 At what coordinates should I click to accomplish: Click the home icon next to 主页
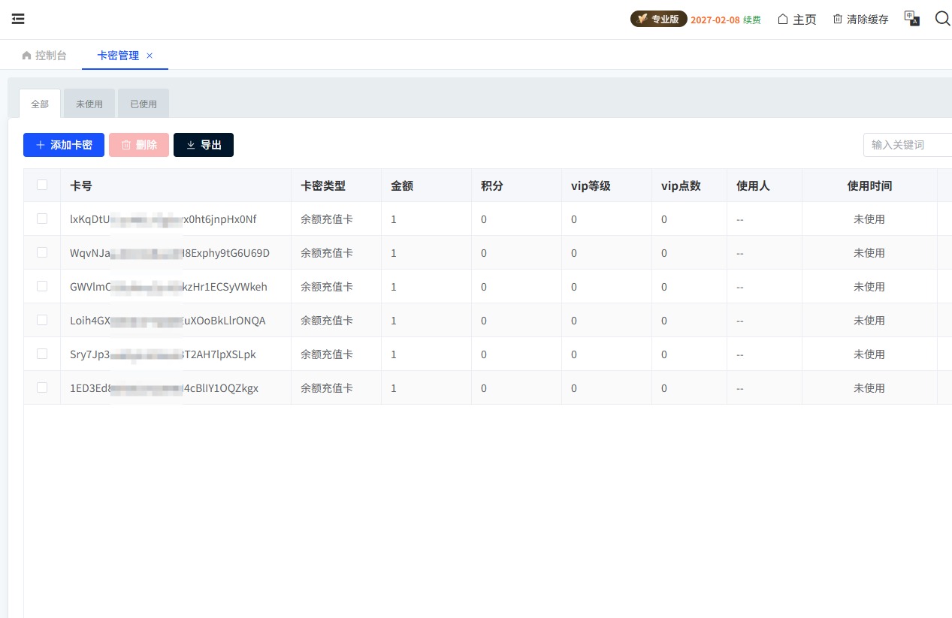(783, 20)
